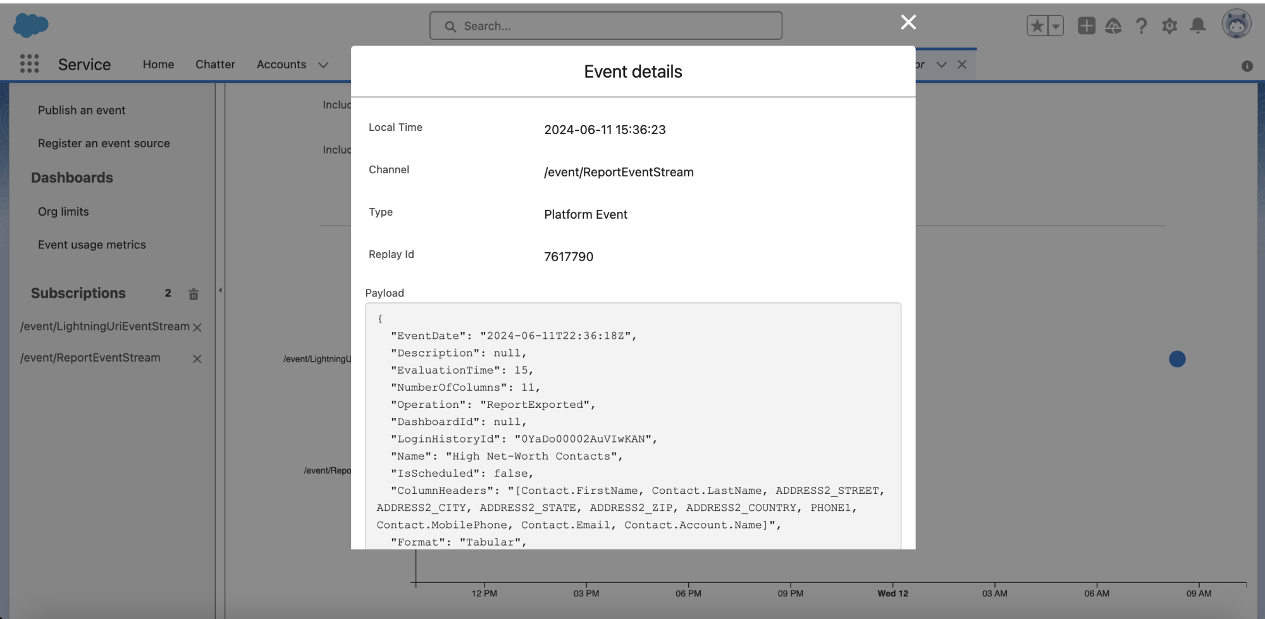Open global actions via plus icon
Screen dimensions: 1265x619
[x=1086, y=26]
